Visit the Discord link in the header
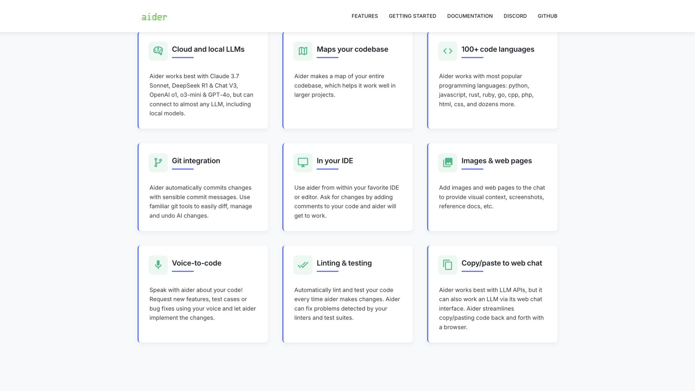695x391 pixels. pos(515,16)
